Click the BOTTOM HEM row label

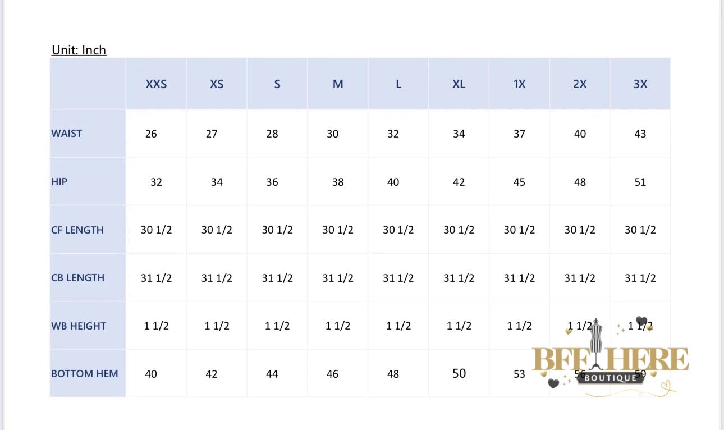(x=85, y=374)
